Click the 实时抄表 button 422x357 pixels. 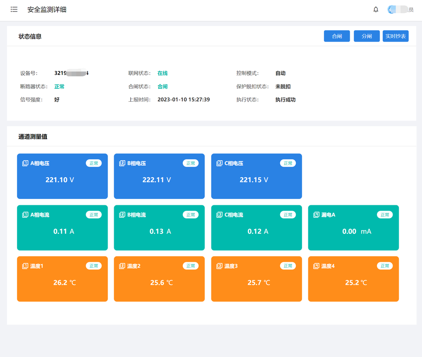coord(395,36)
